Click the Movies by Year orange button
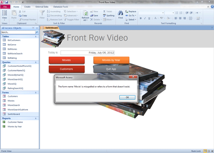This screenshot has width=214, height=153. pyautogui.click(x=111, y=60)
